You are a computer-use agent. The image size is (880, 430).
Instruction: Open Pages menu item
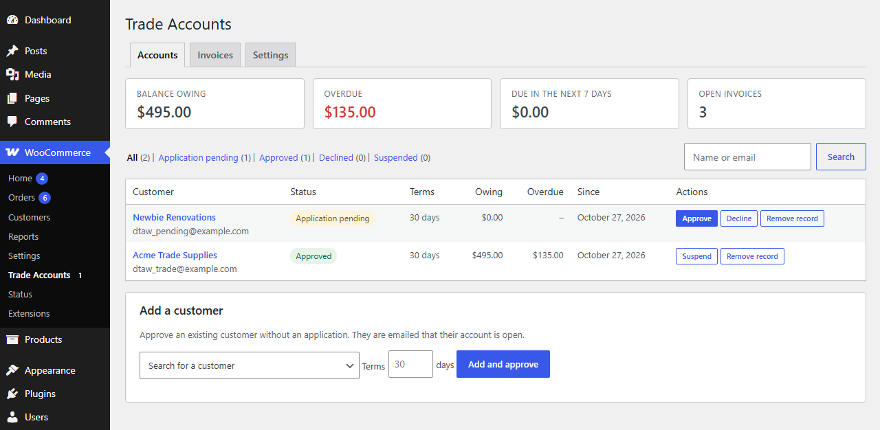tap(55, 98)
